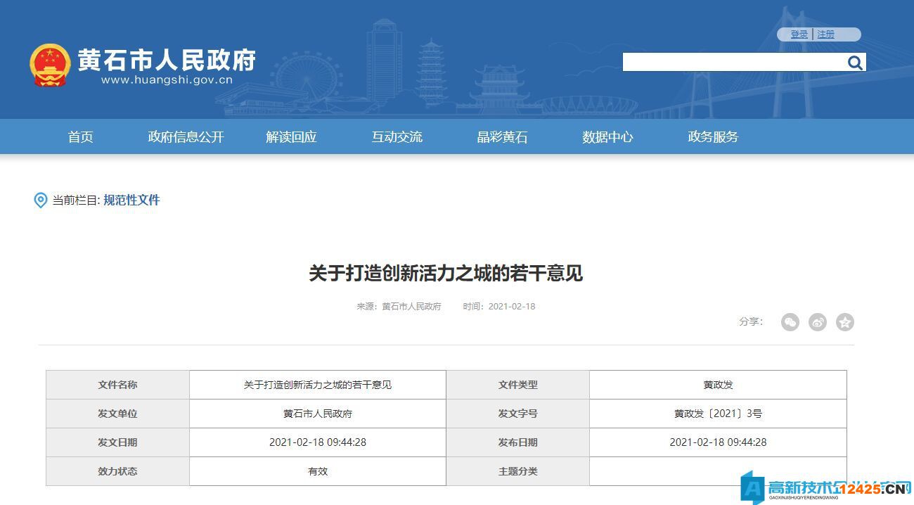Screen dimensions: 914x505
Task: Open the 数据中心 menu item
Action: click(607, 136)
